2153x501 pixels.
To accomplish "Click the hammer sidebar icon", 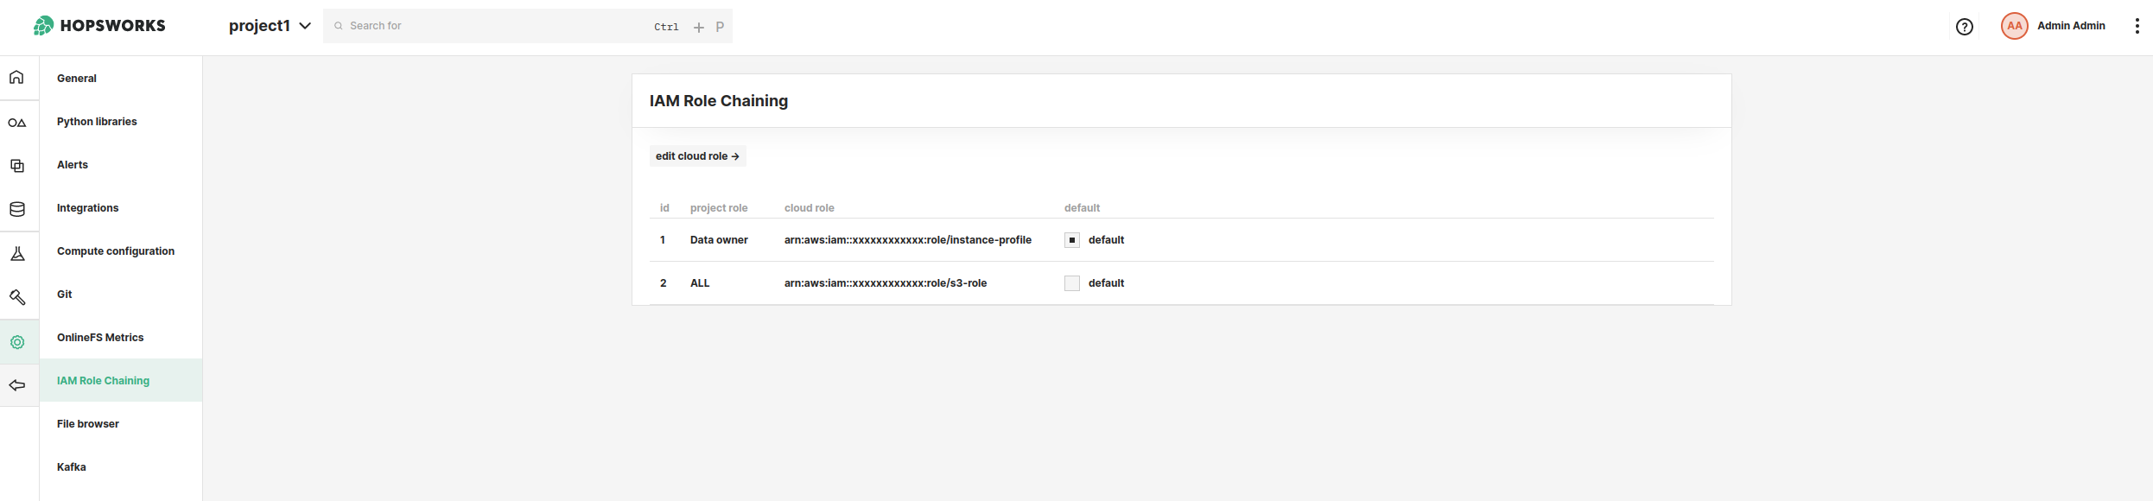I will pos(16,297).
